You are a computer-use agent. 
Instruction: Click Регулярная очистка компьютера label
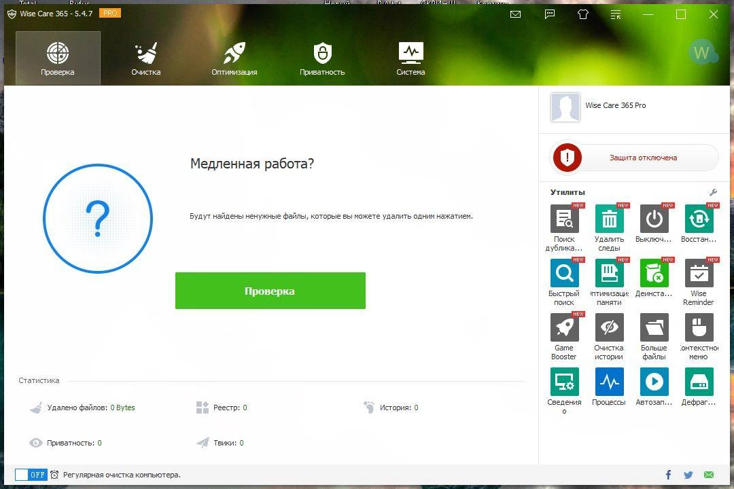[122, 475]
